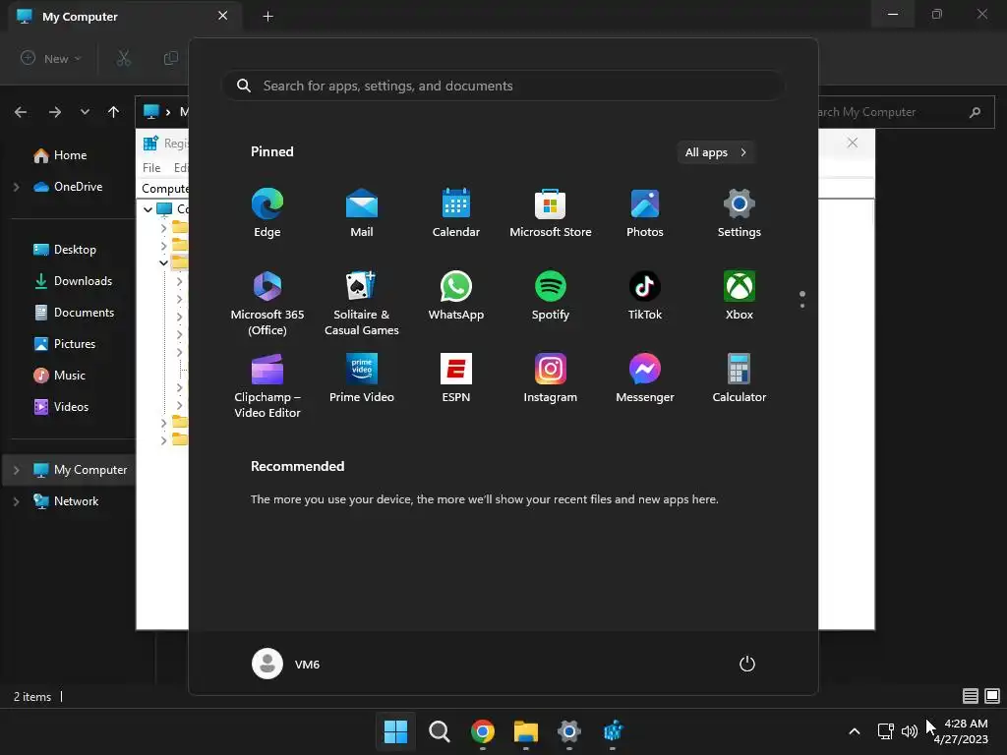Viewport: 1007px width, 755px height.
Task: Open Desktop in Explorer sidebar
Action: 65,250
